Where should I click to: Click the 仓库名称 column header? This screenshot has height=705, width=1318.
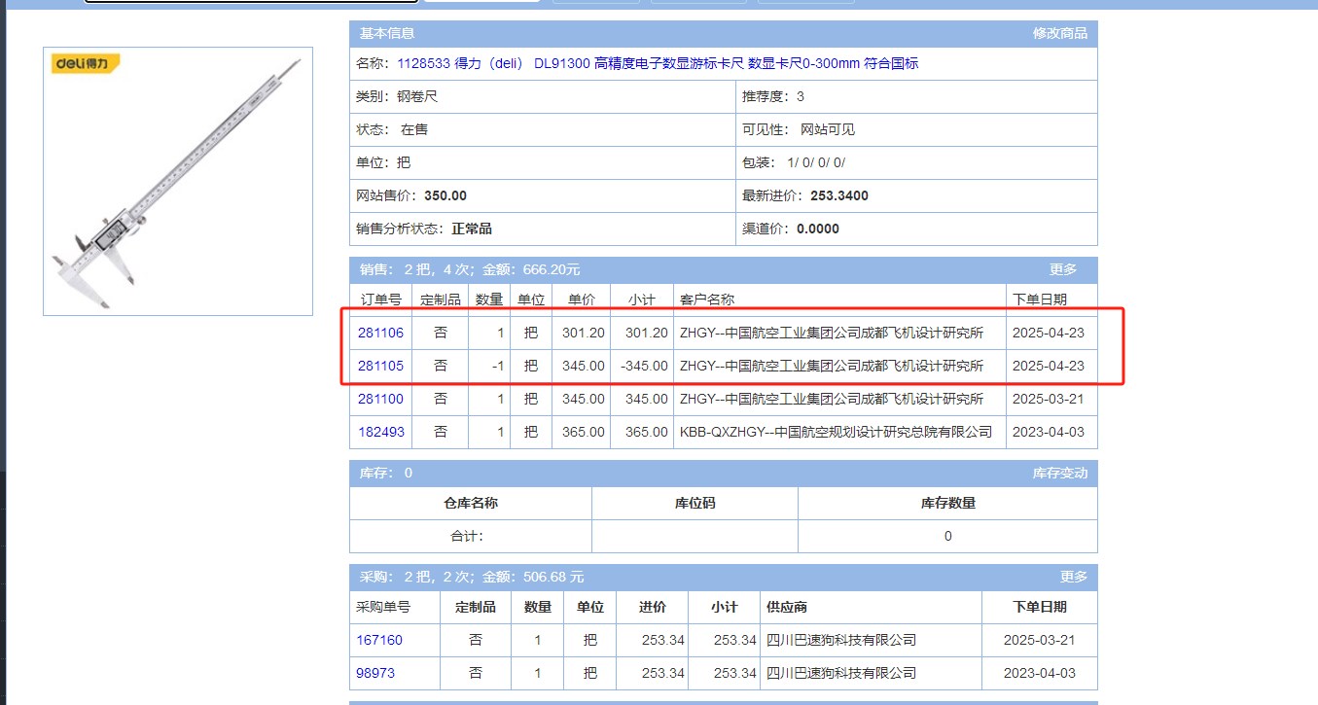471,503
